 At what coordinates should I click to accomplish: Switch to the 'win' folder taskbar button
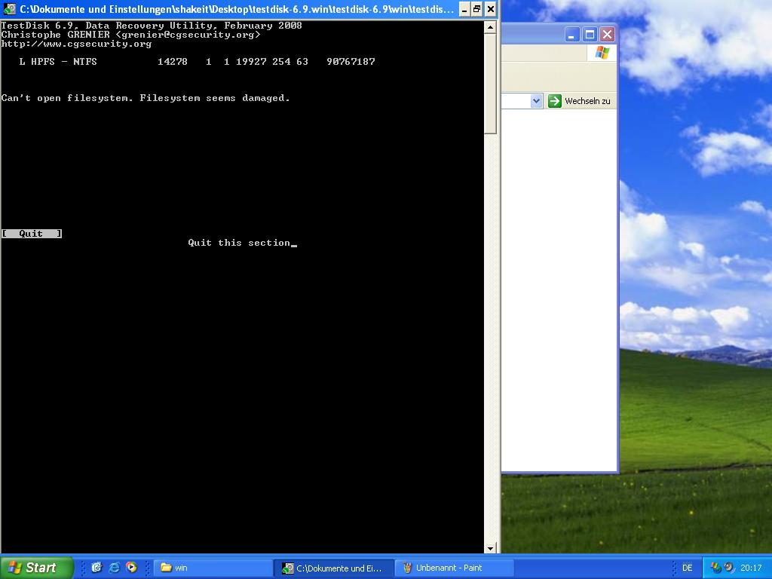click(x=213, y=568)
